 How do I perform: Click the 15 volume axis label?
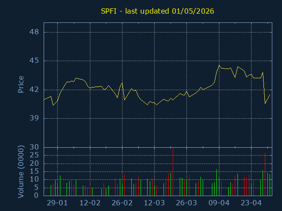click(x=34, y=171)
